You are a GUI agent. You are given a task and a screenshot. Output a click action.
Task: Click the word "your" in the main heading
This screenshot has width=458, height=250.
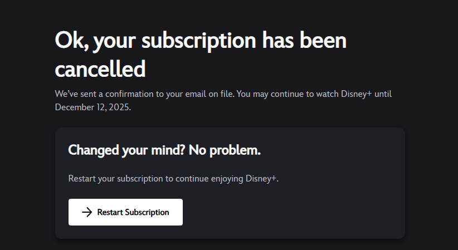pos(115,42)
